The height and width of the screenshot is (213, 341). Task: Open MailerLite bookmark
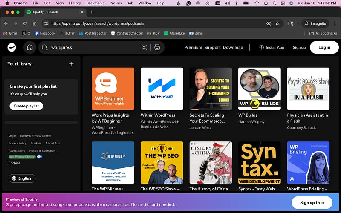click(x=174, y=33)
